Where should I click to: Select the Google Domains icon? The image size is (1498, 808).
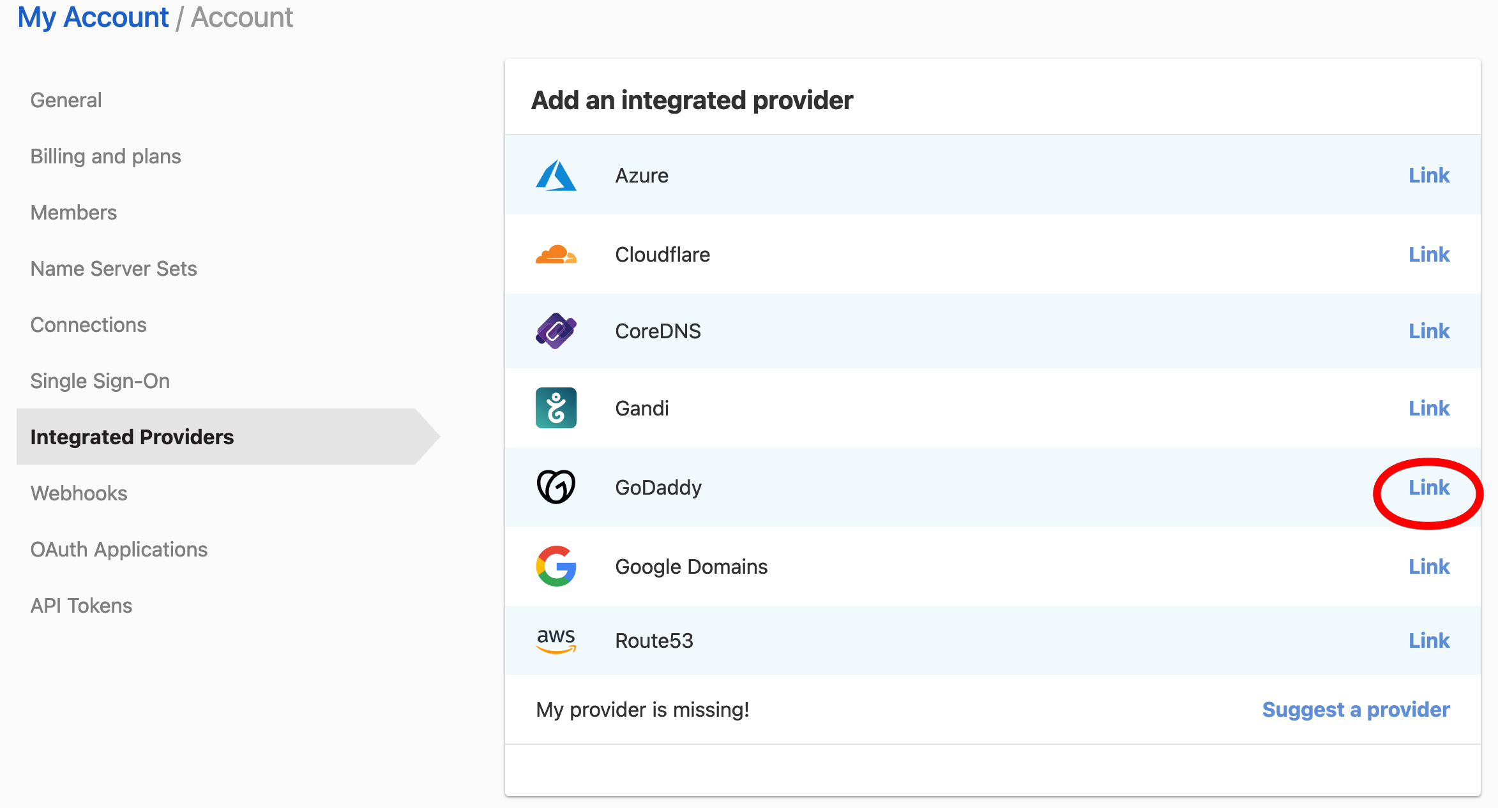(x=556, y=567)
